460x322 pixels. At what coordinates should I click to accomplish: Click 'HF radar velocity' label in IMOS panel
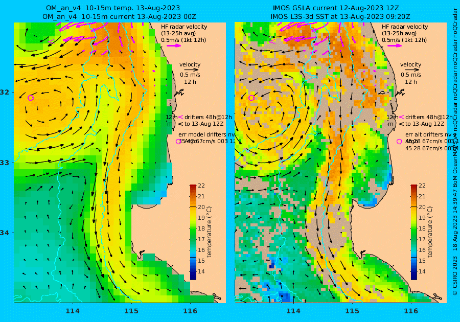[x=405, y=27]
